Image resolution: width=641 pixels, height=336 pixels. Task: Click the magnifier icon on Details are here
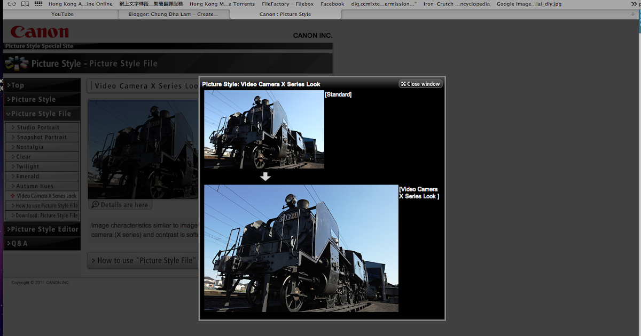95,205
